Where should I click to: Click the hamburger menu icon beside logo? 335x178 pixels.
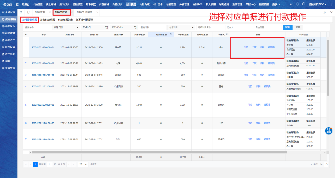coord(17,4)
